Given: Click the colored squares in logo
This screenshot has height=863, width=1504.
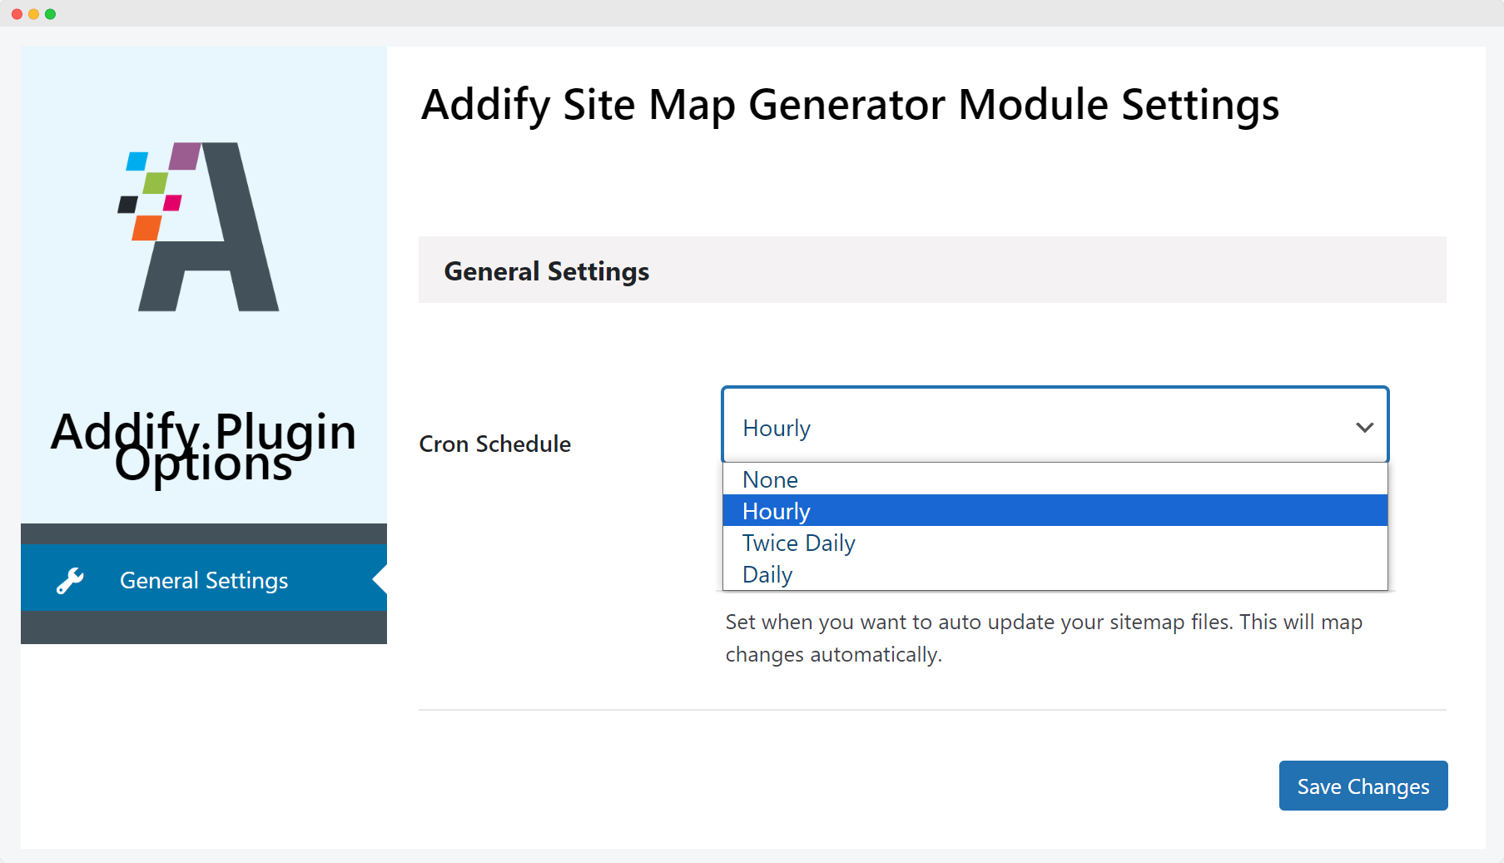Looking at the screenshot, I should (x=159, y=191).
